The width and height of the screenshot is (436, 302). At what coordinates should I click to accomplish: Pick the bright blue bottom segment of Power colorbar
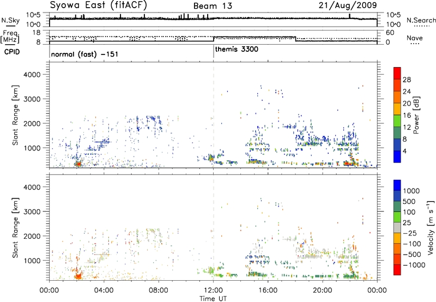click(x=397, y=157)
